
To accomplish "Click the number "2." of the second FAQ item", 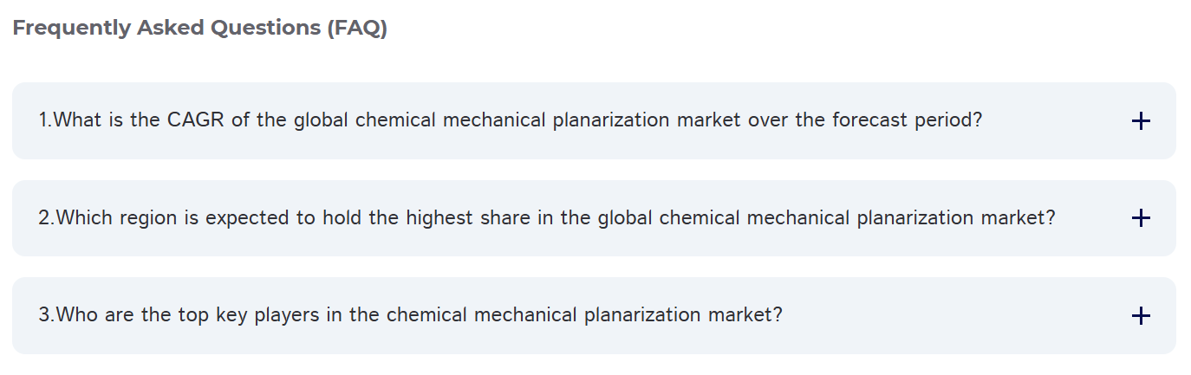I will (47, 217).
